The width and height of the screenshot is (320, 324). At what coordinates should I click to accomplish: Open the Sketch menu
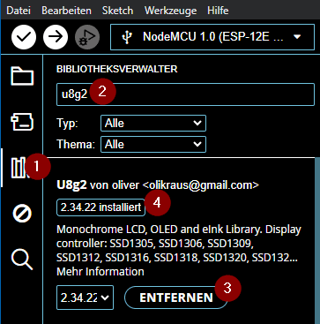117,11
